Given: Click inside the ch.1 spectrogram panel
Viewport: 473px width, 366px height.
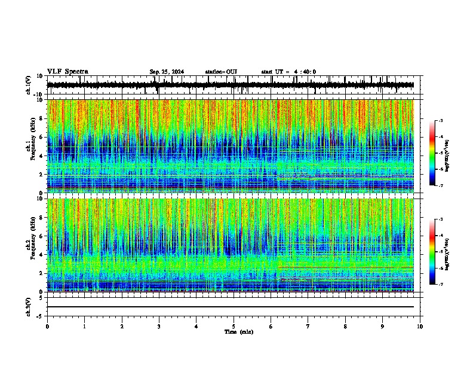Looking at the screenshot, I should 231,146.
